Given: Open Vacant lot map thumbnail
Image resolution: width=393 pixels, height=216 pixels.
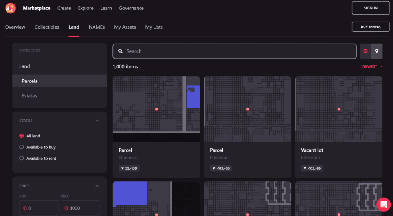Looking at the screenshot, I should point(339,109).
